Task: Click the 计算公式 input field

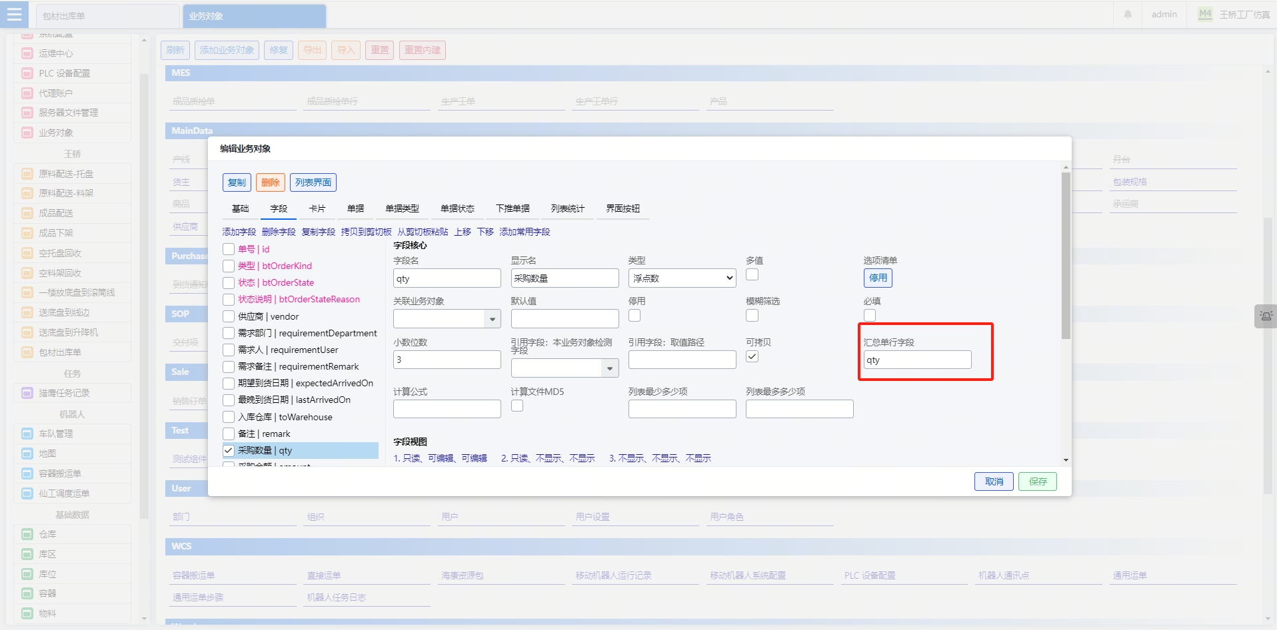Action: pyautogui.click(x=447, y=409)
